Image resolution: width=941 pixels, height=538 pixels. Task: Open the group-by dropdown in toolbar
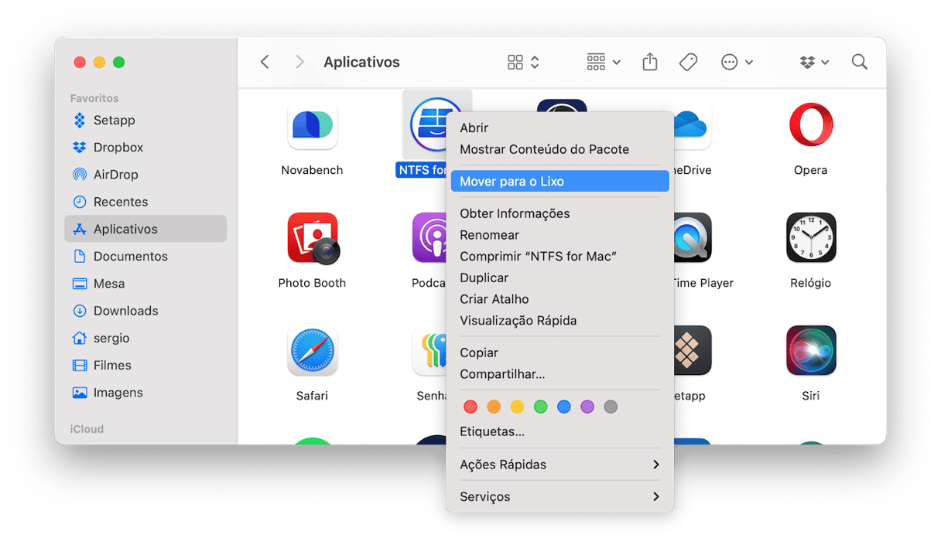[604, 62]
